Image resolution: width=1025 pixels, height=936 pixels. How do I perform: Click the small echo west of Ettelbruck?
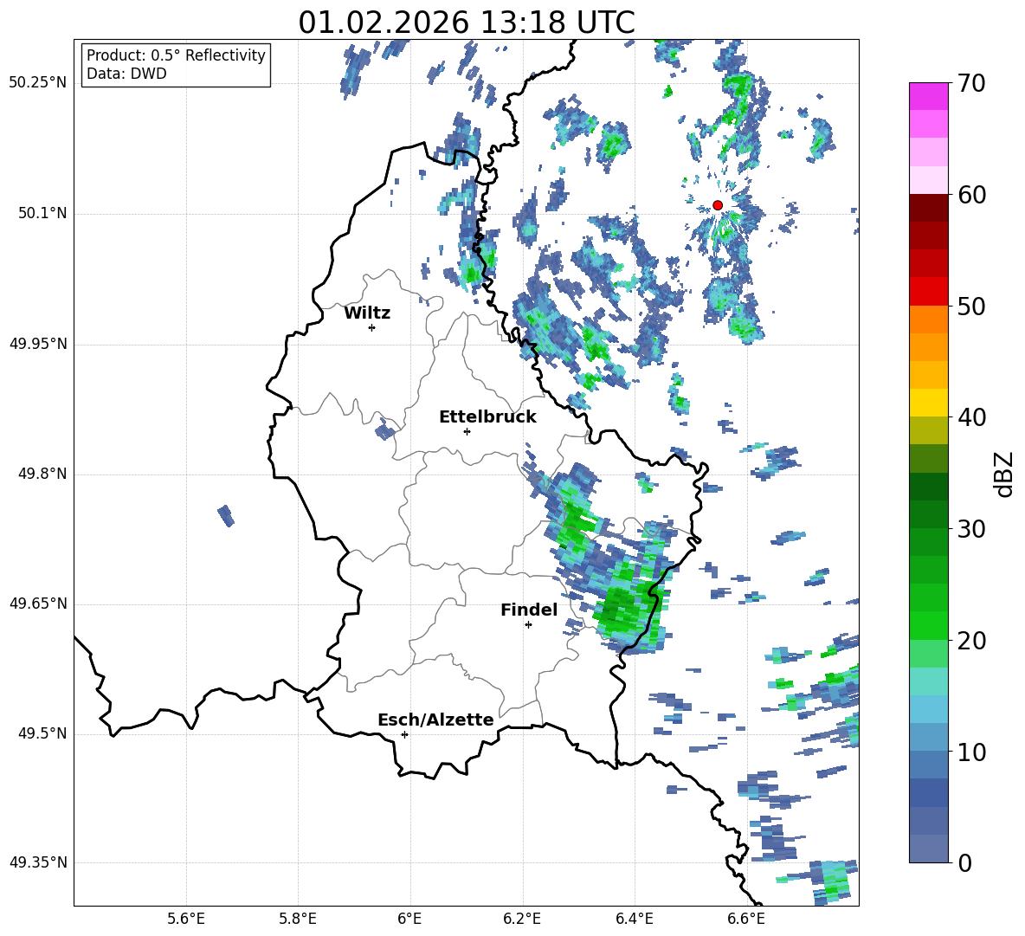click(385, 430)
